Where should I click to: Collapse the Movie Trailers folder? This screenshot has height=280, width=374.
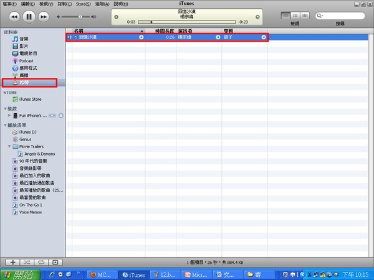[x=9, y=146]
